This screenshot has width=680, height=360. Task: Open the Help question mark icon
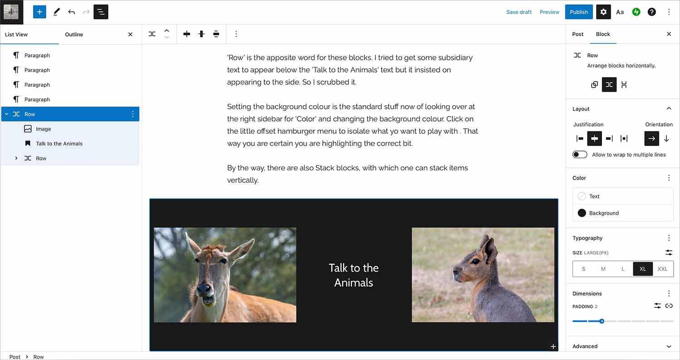(x=651, y=12)
